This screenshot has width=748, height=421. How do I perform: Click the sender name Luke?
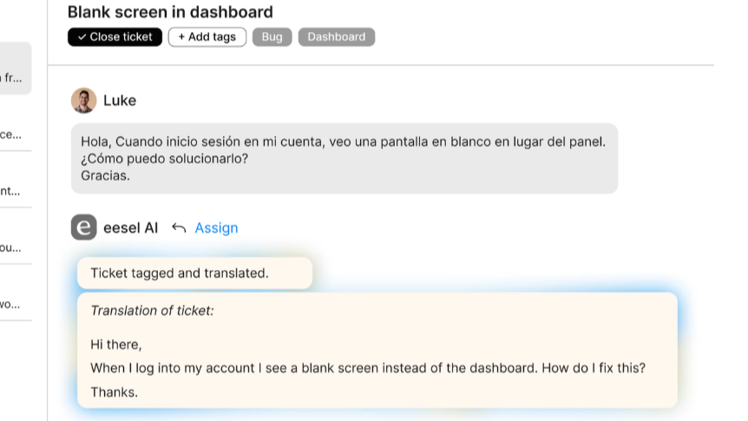[120, 101]
